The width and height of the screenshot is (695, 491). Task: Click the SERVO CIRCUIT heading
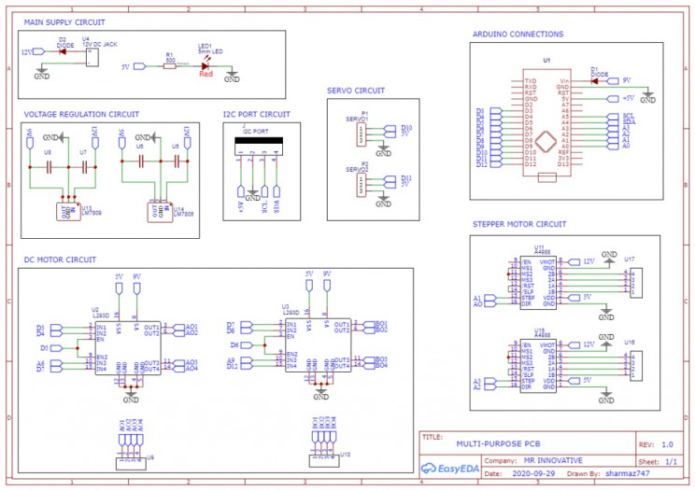point(356,91)
